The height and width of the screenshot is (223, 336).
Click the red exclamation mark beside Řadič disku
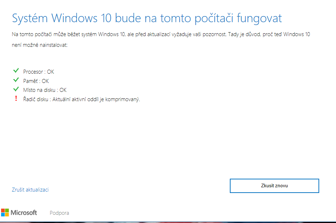tap(16, 98)
